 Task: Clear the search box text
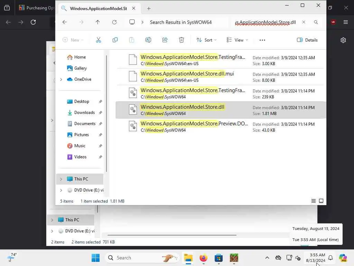tap(304, 22)
